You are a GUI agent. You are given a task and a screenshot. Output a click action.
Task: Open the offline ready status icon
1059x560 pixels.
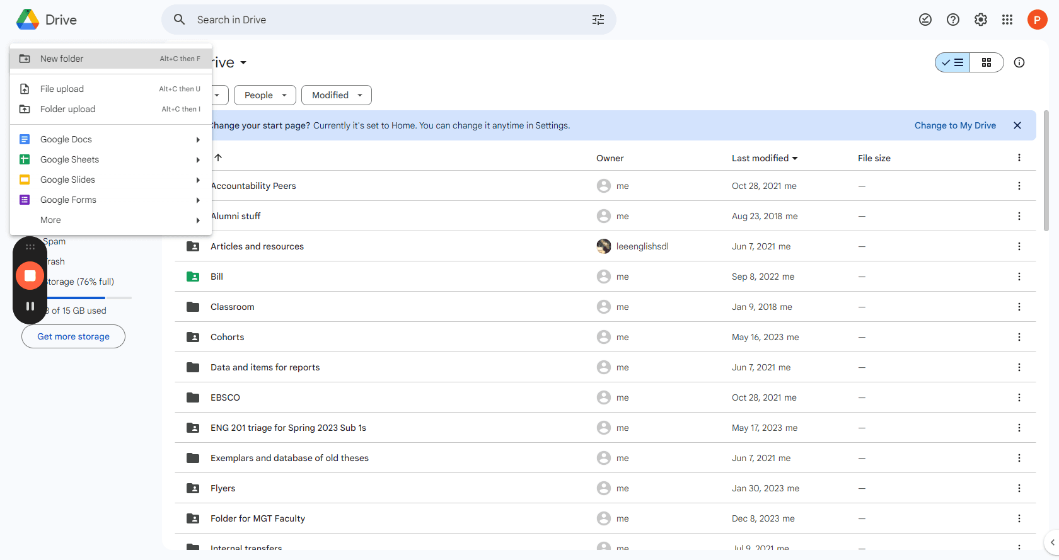tap(925, 20)
